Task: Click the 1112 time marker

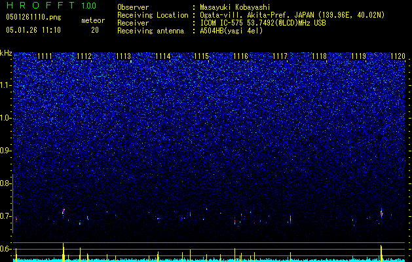Action: [84, 56]
